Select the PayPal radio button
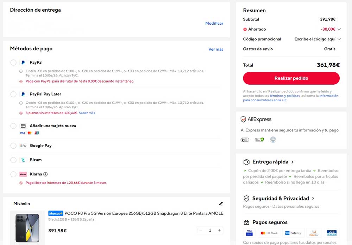 pos(13,63)
